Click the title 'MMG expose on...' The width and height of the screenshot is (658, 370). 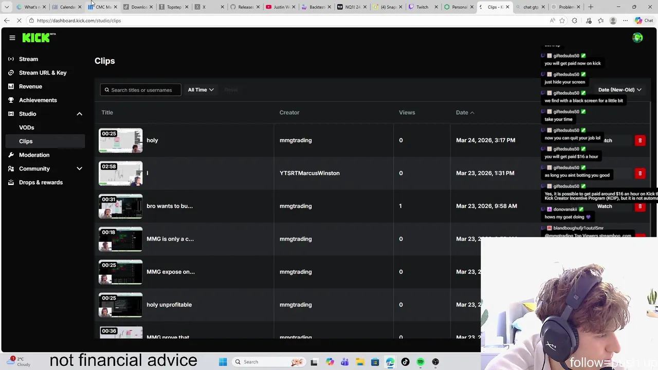[171, 272]
